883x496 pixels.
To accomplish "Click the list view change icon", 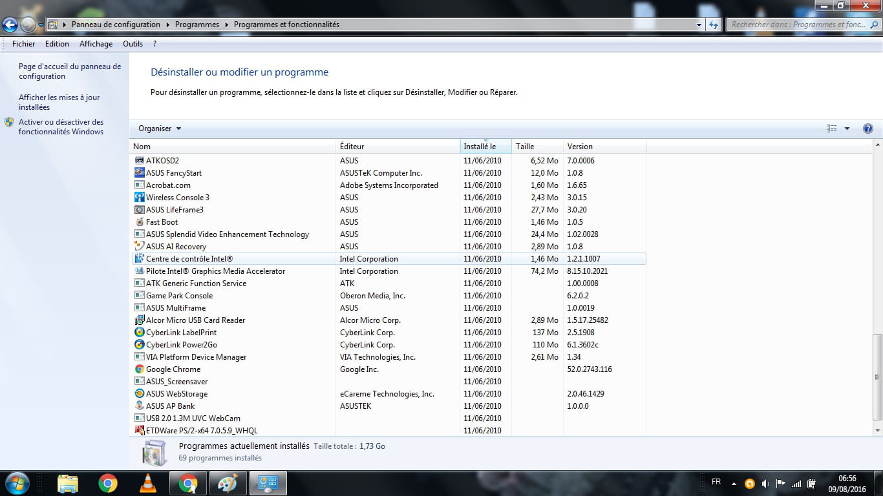I will coord(832,129).
